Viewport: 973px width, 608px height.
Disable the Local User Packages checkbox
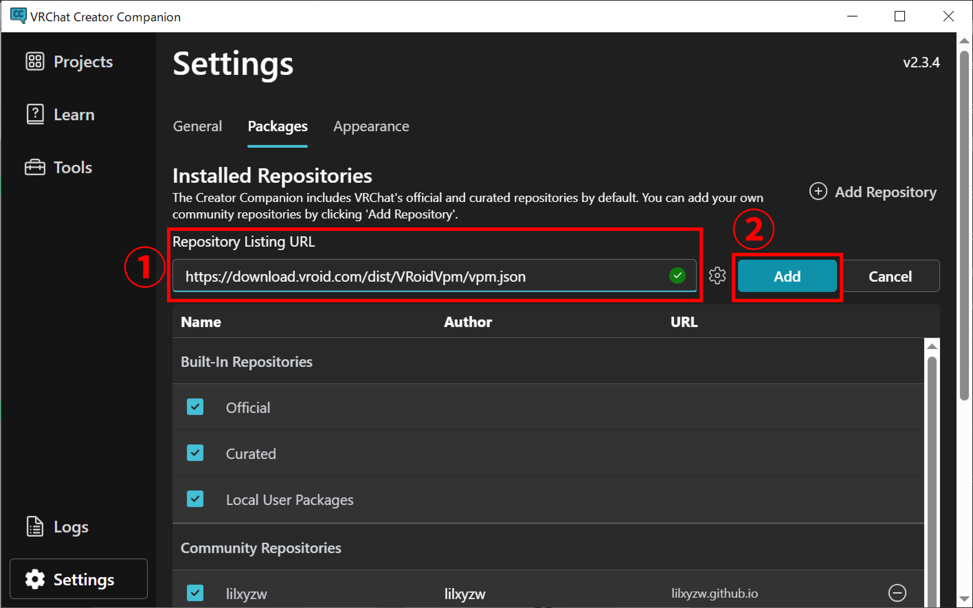[x=195, y=499]
